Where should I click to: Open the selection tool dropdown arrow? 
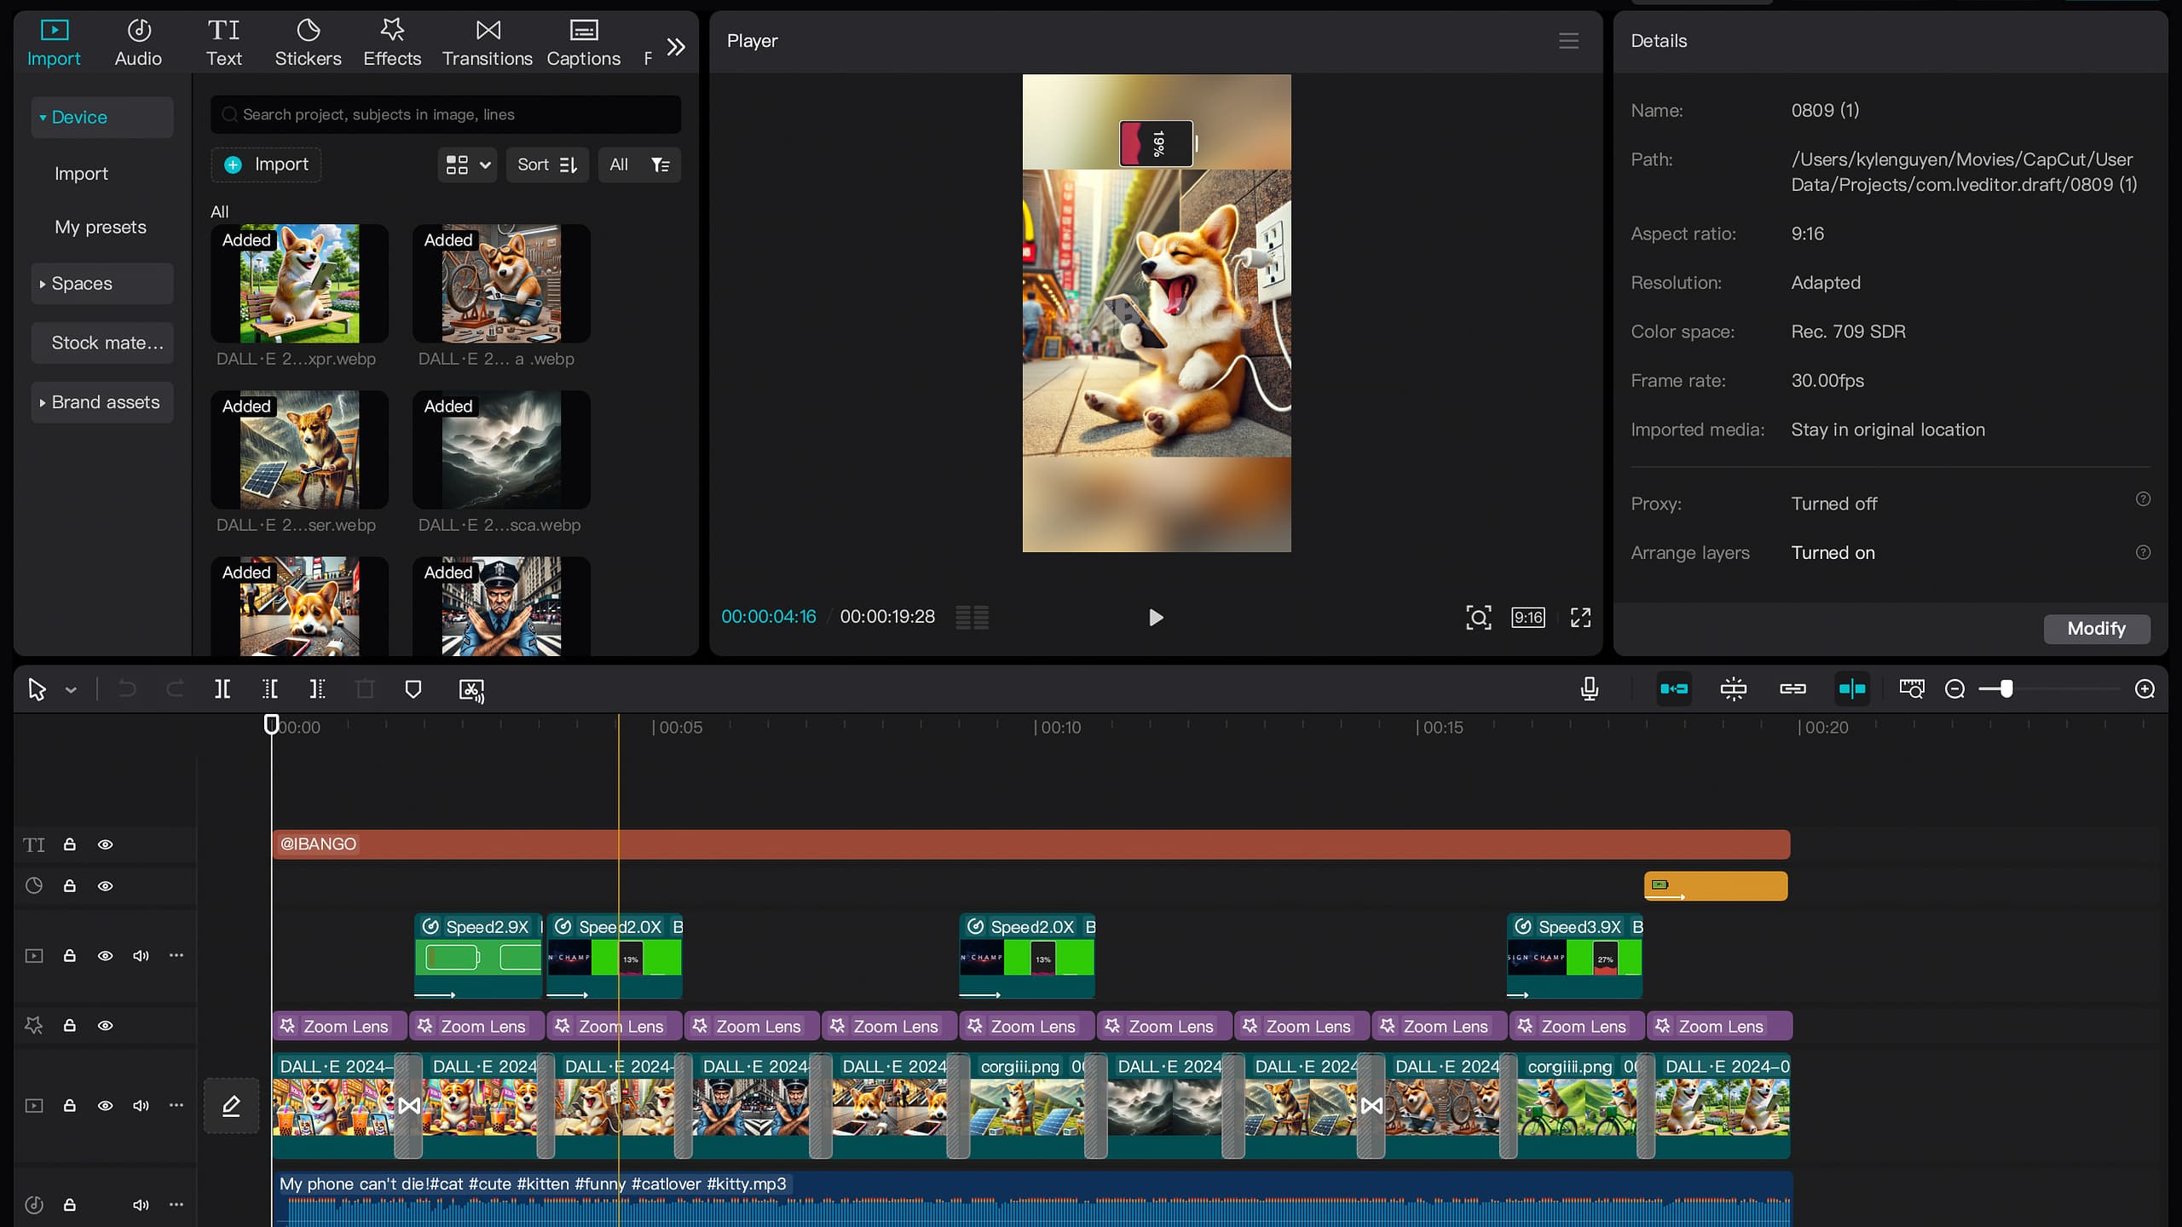[x=71, y=690]
